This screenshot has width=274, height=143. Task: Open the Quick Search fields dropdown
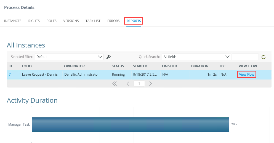pos(196,57)
